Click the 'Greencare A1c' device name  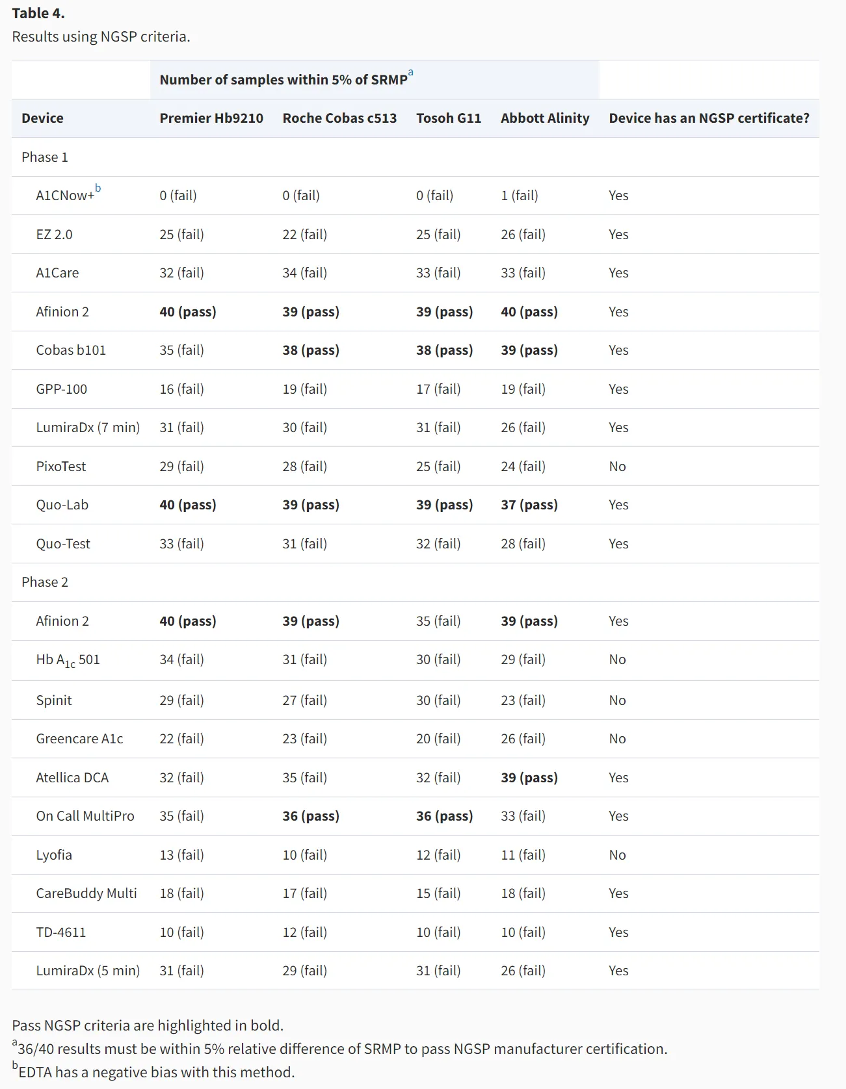pyautogui.click(x=79, y=739)
